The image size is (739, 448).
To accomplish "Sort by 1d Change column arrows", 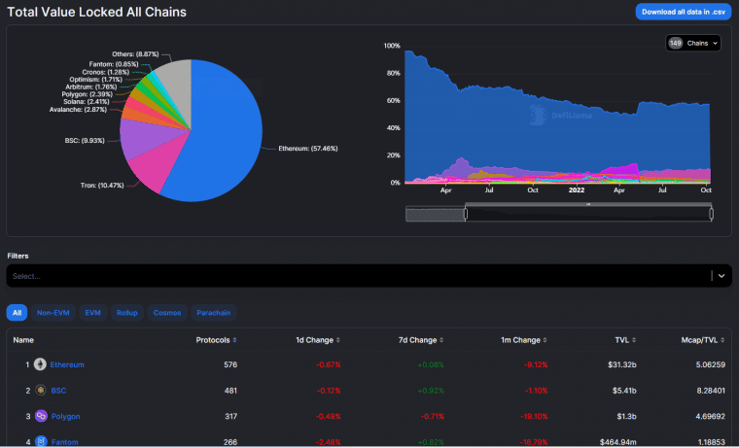I will tap(338, 340).
